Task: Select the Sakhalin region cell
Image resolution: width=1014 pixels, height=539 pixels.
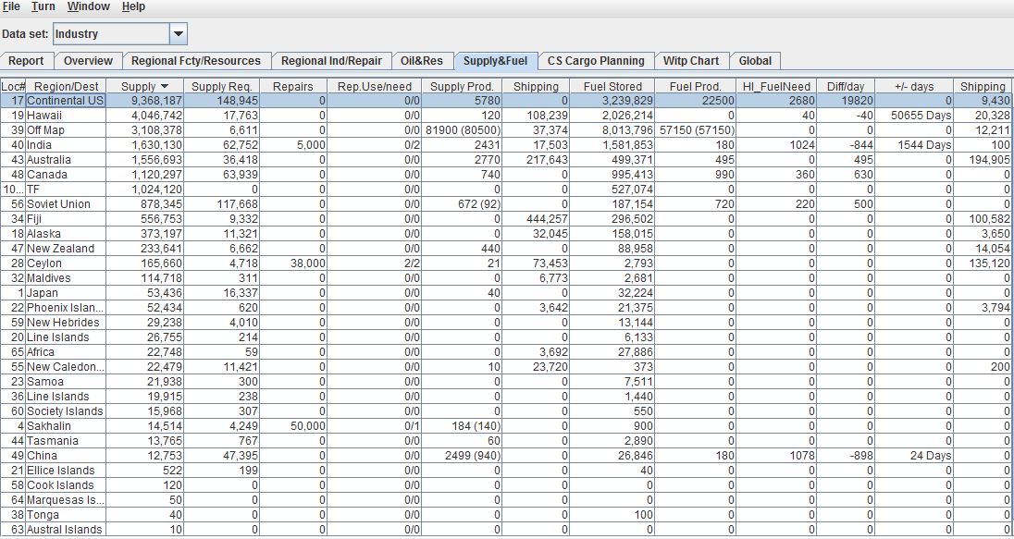Action: 66,426
